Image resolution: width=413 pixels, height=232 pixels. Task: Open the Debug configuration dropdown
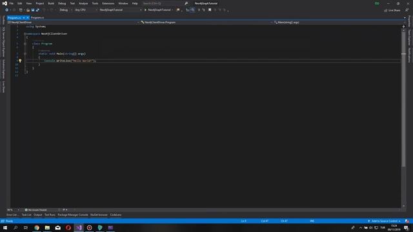[66, 10]
